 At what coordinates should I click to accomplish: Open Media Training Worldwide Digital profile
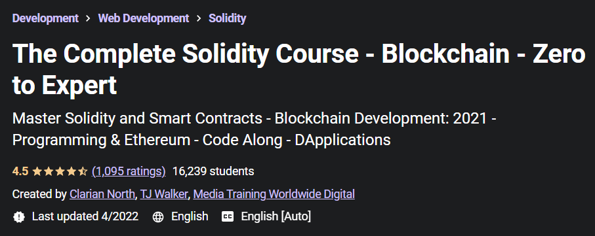click(274, 194)
